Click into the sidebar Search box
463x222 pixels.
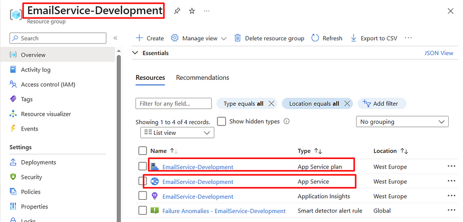[x=58, y=38]
